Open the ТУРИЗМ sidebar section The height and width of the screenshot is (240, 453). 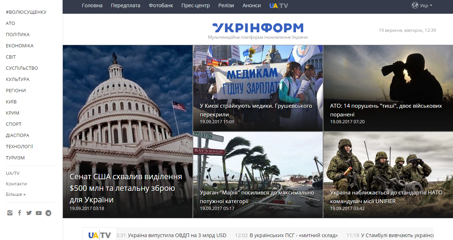[15, 158]
